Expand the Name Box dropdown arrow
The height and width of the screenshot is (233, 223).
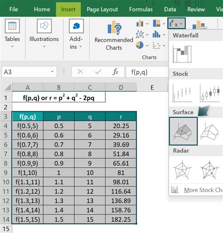(x=52, y=72)
